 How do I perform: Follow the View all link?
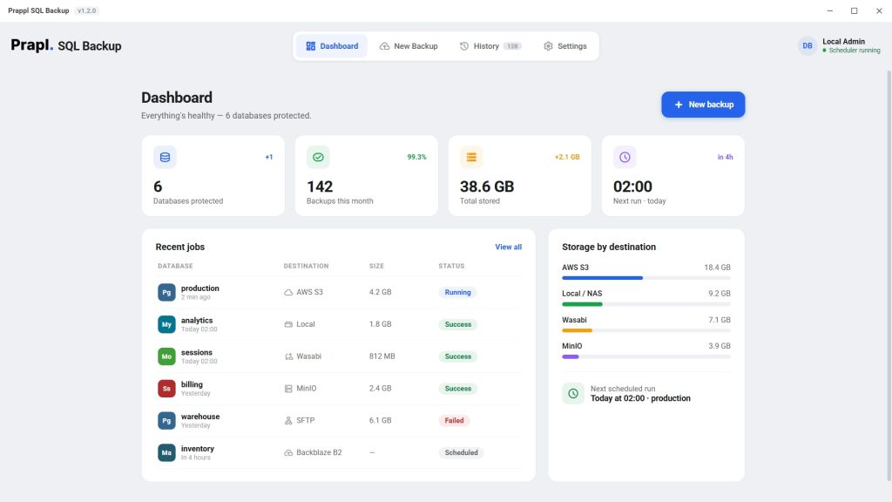coord(508,247)
